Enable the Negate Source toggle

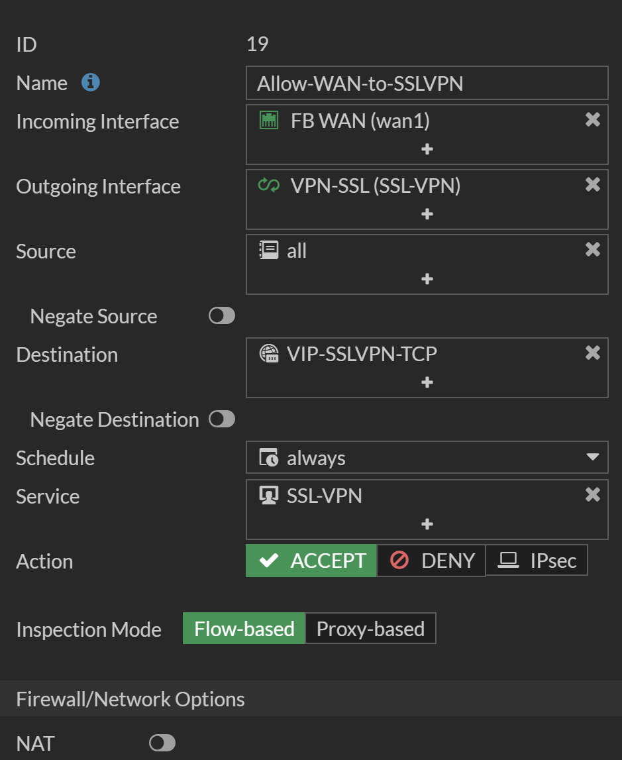(221, 316)
